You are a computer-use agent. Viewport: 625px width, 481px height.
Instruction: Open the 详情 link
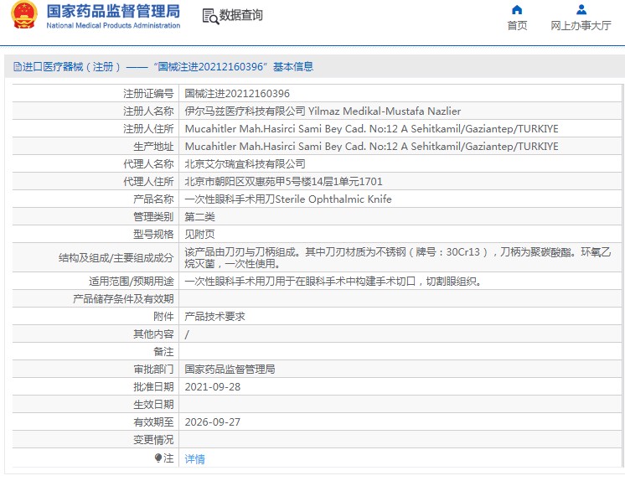coord(194,459)
